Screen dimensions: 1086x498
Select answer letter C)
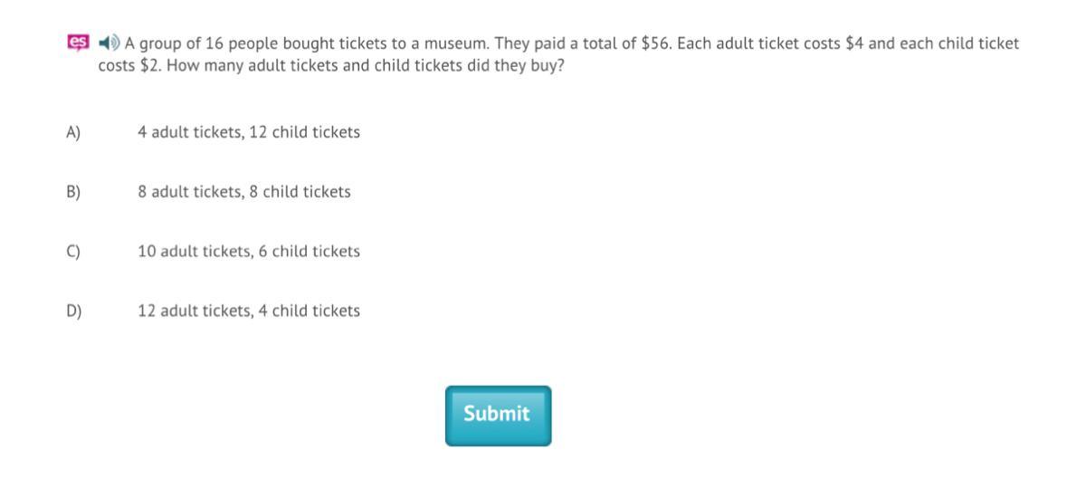[73, 252]
